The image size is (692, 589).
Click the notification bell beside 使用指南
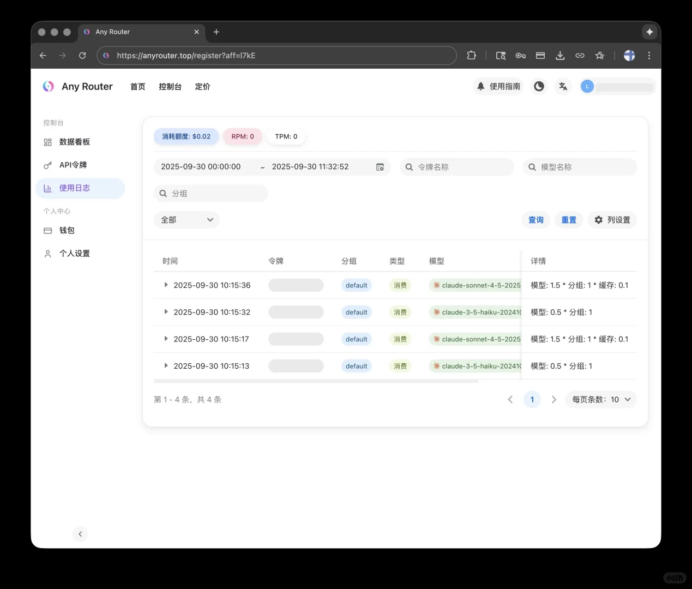click(x=480, y=86)
